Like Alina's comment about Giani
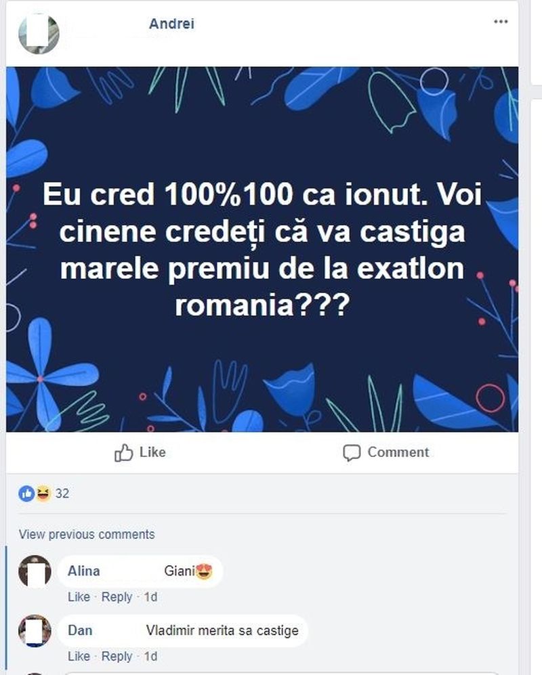 pos(79,596)
